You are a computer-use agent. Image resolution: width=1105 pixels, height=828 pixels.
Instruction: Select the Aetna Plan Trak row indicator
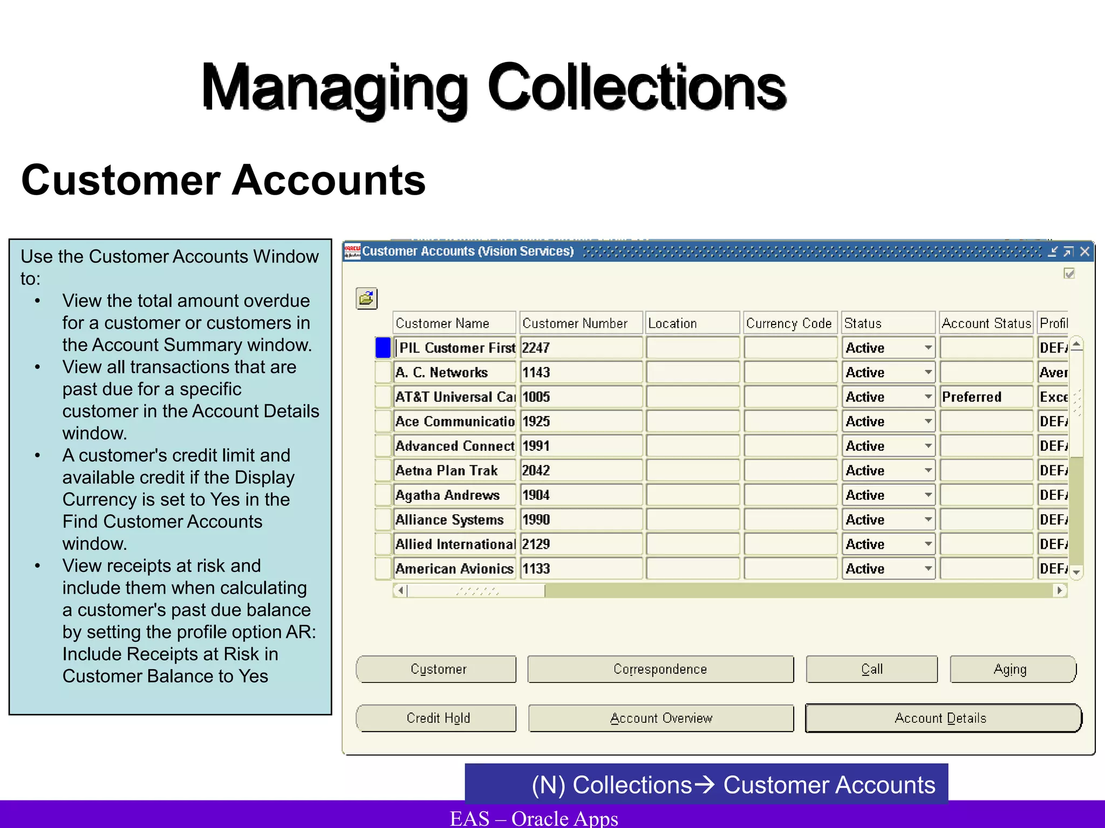pyautogui.click(x=383, y=470)
